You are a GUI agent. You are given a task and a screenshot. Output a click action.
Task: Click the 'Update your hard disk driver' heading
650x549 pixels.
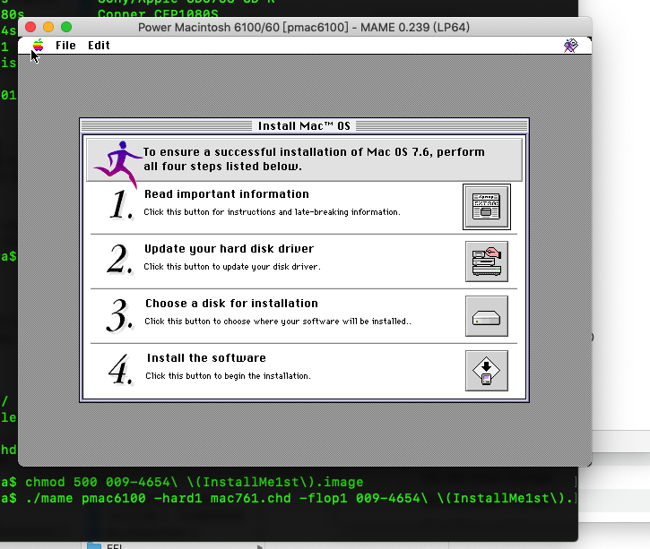coord(229,249)
